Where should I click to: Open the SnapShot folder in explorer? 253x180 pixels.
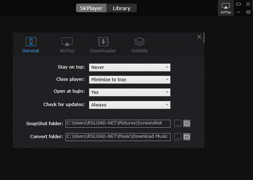point(187,124)
